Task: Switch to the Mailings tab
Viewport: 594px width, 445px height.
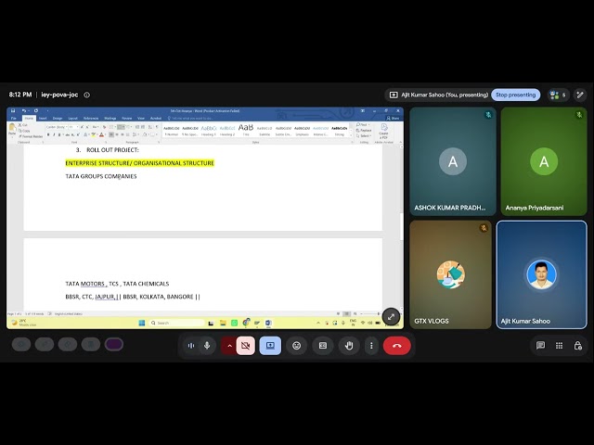Action: pyautogui.click(x=110, y=119)
